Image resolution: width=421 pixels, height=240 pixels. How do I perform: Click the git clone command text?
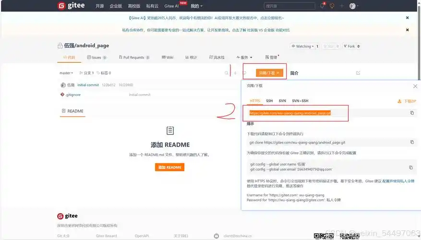[x=297, y=143]
